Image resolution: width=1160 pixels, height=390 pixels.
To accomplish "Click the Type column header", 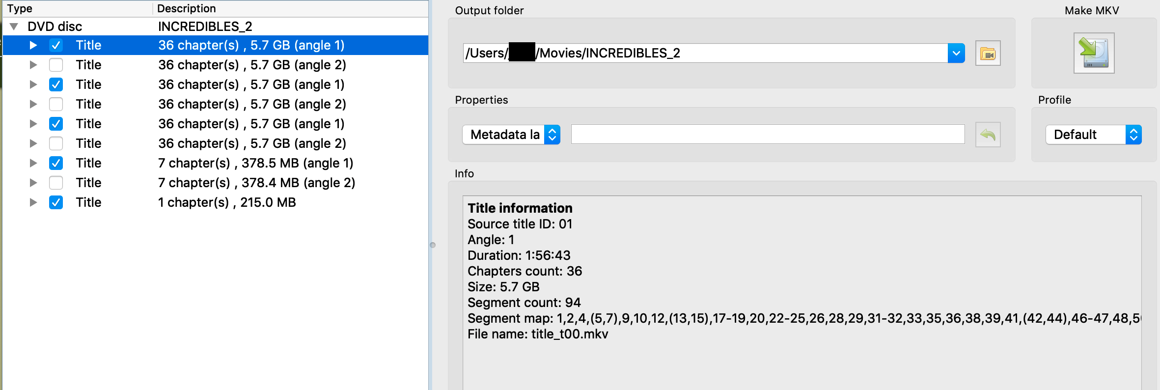I will pyautogui.click(x=78, y=9).
